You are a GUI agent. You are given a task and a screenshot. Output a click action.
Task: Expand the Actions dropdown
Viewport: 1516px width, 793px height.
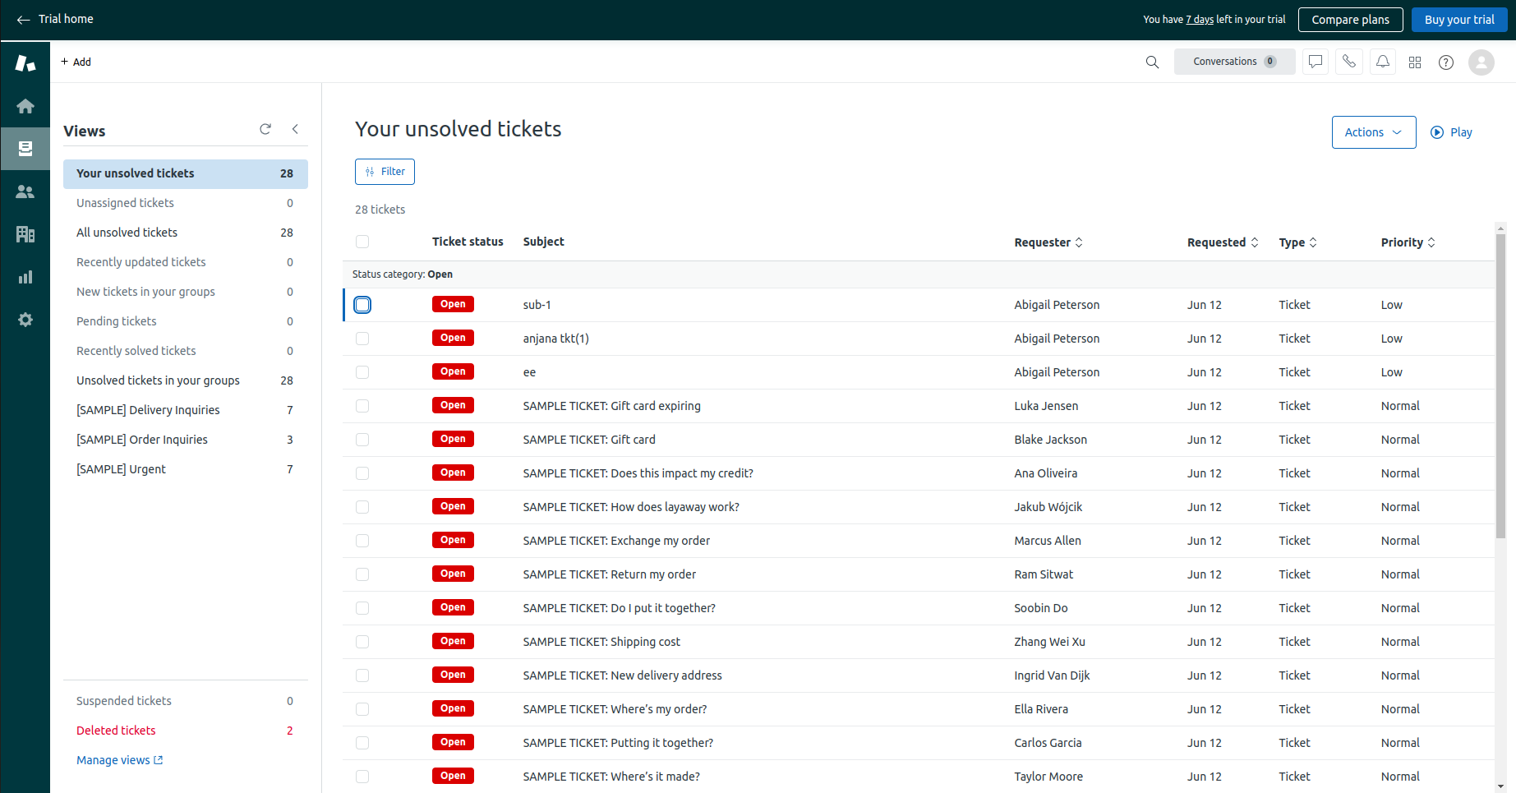(x=1373, y=132)
